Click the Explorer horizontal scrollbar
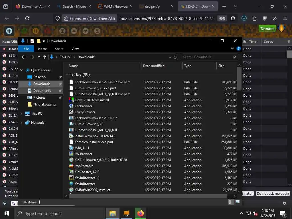 [148, 196]
